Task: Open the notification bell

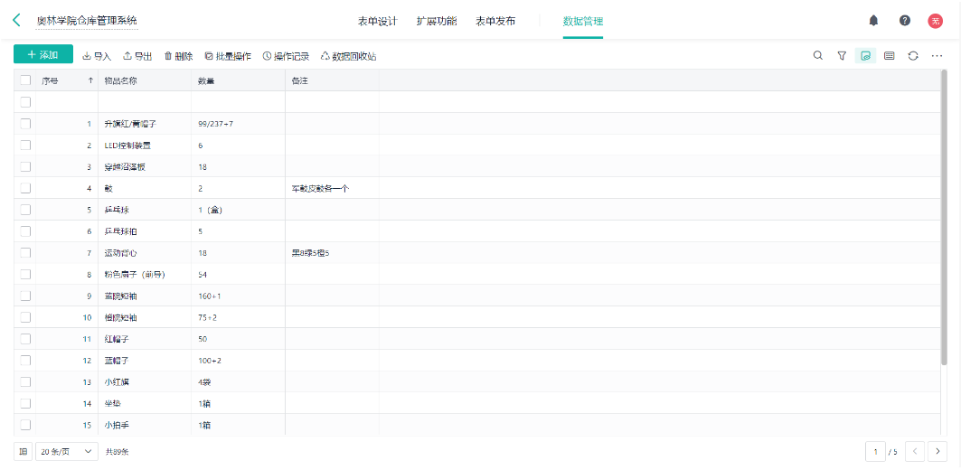Action: [x=873, y=20]
